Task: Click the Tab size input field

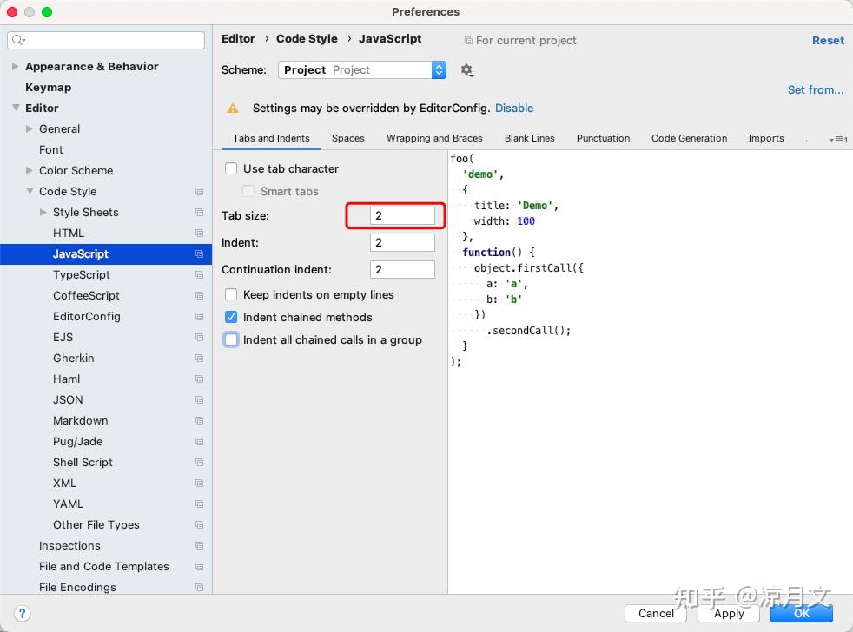Action: click(x=402, y=215)
